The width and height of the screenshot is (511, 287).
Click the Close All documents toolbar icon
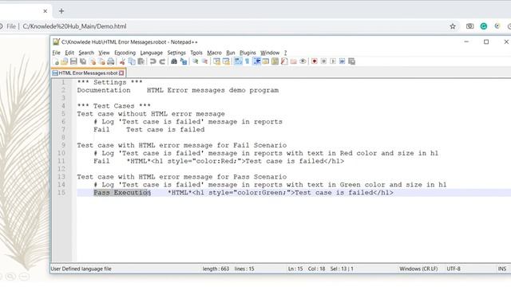101,61
